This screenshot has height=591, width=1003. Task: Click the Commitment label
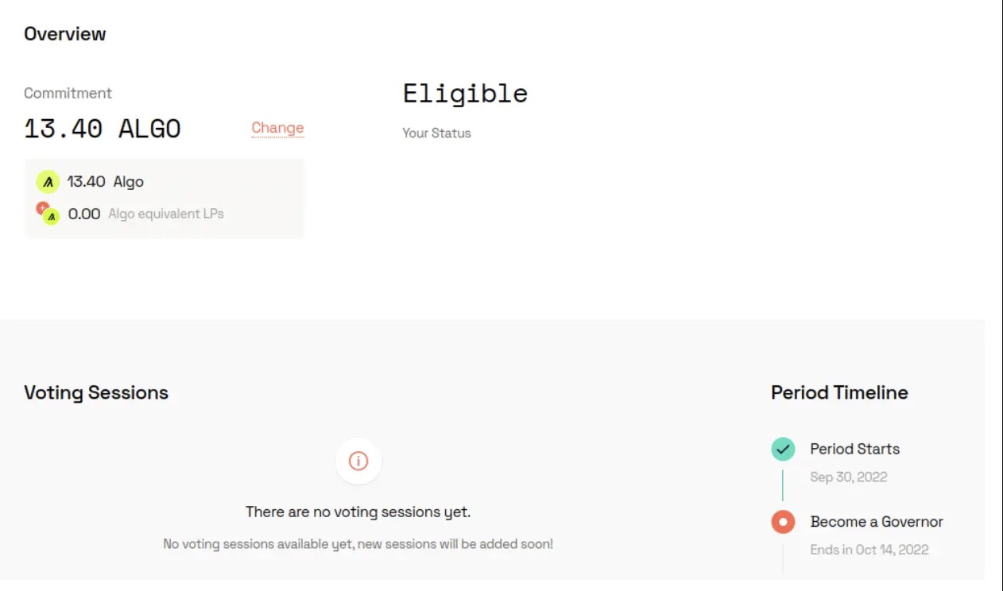click(x=68, y=93)
